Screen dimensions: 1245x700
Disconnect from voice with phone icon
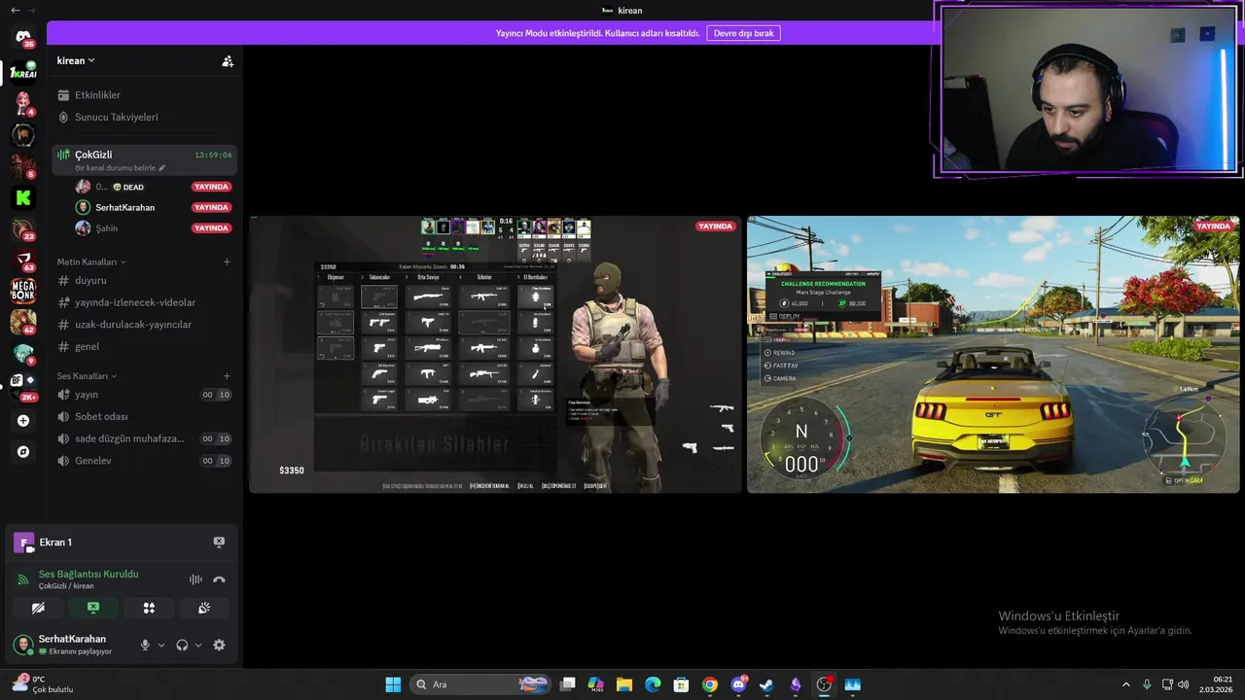coord(219,579)
